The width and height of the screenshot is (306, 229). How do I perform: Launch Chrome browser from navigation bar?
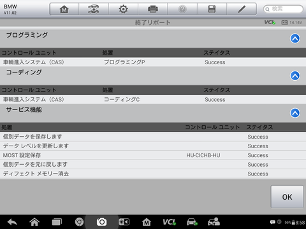(x=79, y=222)
